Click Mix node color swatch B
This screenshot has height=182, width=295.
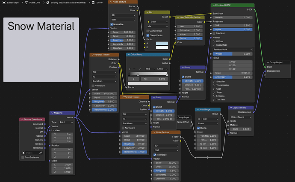click(162, 47)
